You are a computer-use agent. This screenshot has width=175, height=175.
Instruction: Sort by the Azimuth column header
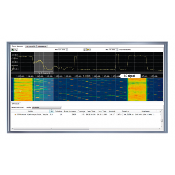pos(112,111)
